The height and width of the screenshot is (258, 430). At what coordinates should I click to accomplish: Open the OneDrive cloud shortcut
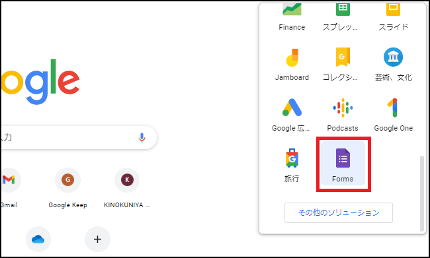coord(38,239)
